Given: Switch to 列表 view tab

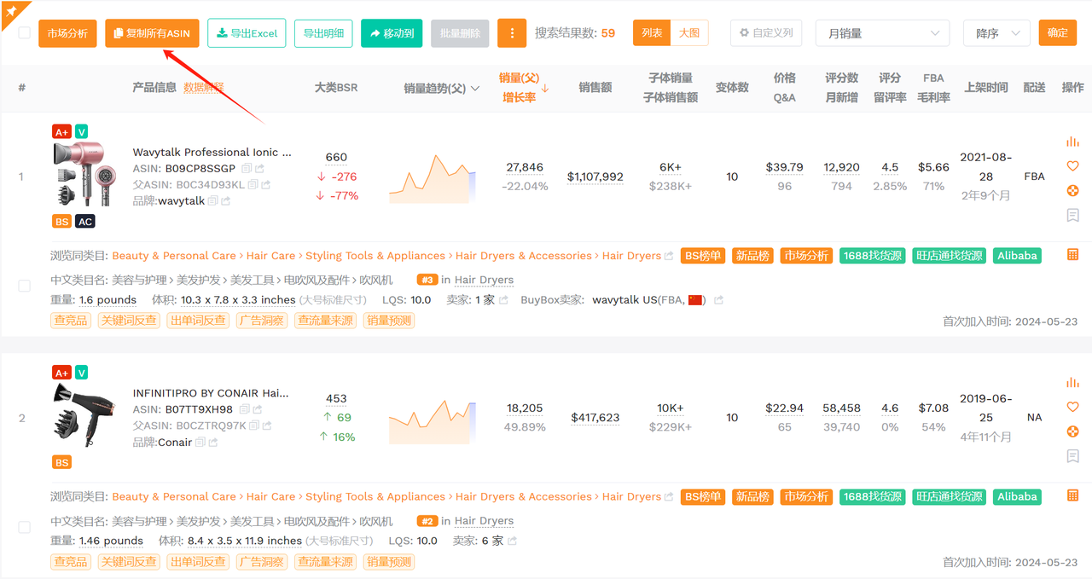Looking at the screenshot, I should (652, 33).
